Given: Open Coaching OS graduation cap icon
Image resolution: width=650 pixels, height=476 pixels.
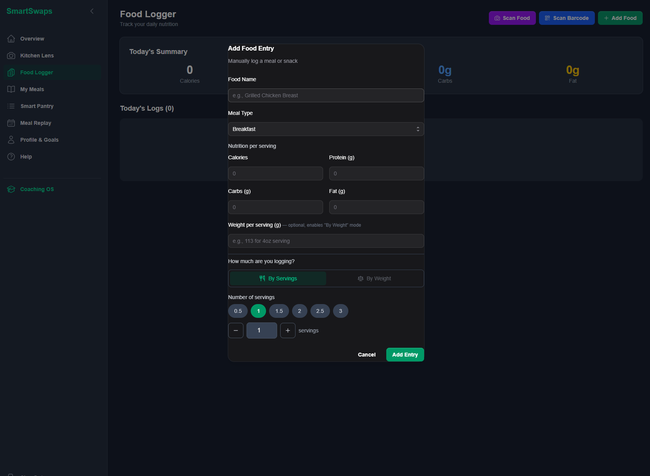Looking at the screenshot, I should point(11,189).
